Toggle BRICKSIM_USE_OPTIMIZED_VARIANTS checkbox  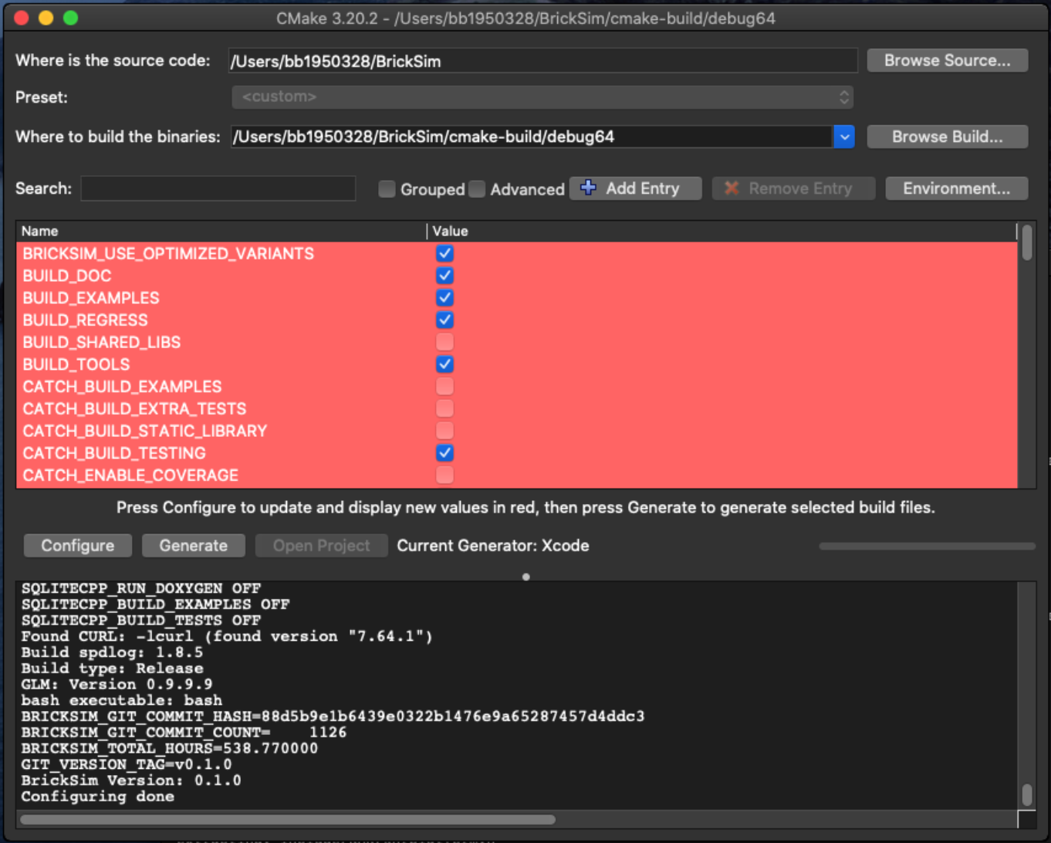[444, 253]
